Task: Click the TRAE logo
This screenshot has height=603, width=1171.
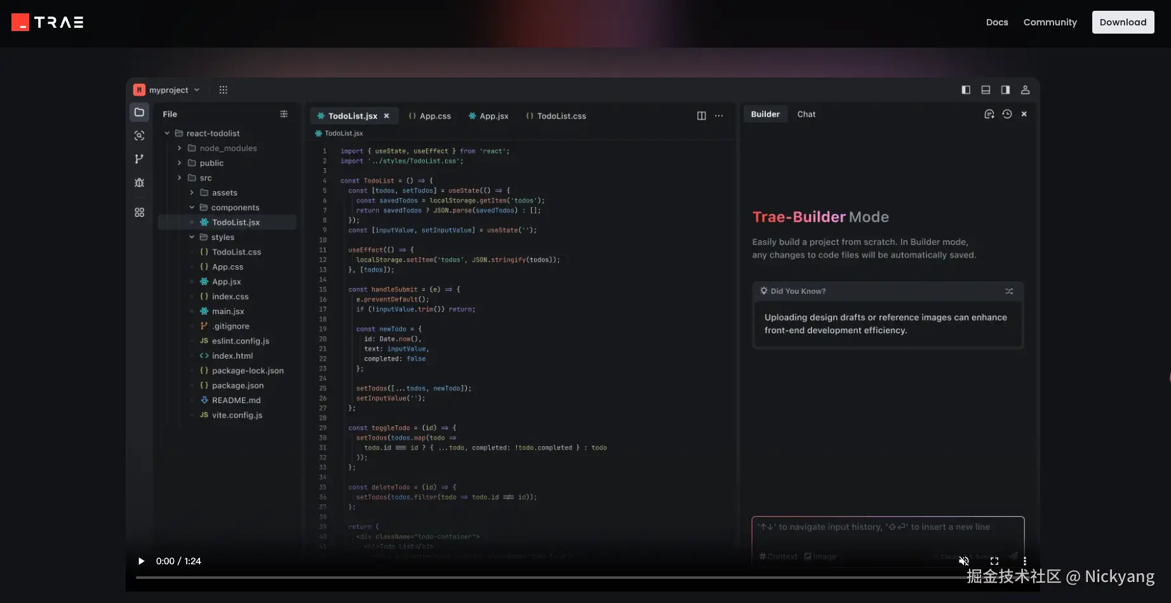Action: (48, 22)
